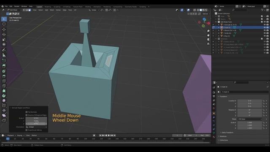Open the Keying popover in timeline
Image resolution: width=270 pixels, height=152 pixels.
pyautogui.click(x=21, y=136)
